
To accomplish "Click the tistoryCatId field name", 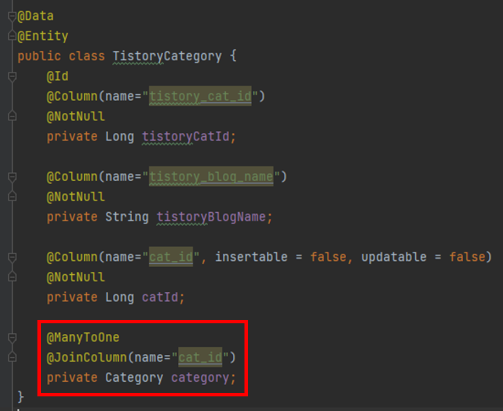I will click(x=186, y=137).
